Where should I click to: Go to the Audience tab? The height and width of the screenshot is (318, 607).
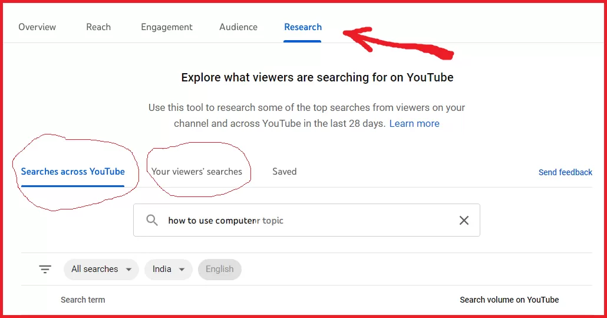238,27
